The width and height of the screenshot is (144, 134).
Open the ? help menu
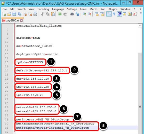click(x=134, y=9)
